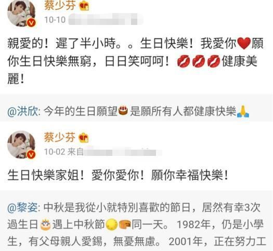Open the first 蔡少芬 profile avatar
The width and height of the screenshot is (273, 251).
click(21, 12)
